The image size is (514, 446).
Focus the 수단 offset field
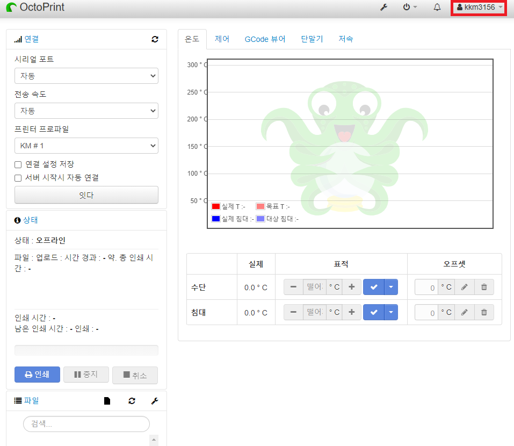426,287
